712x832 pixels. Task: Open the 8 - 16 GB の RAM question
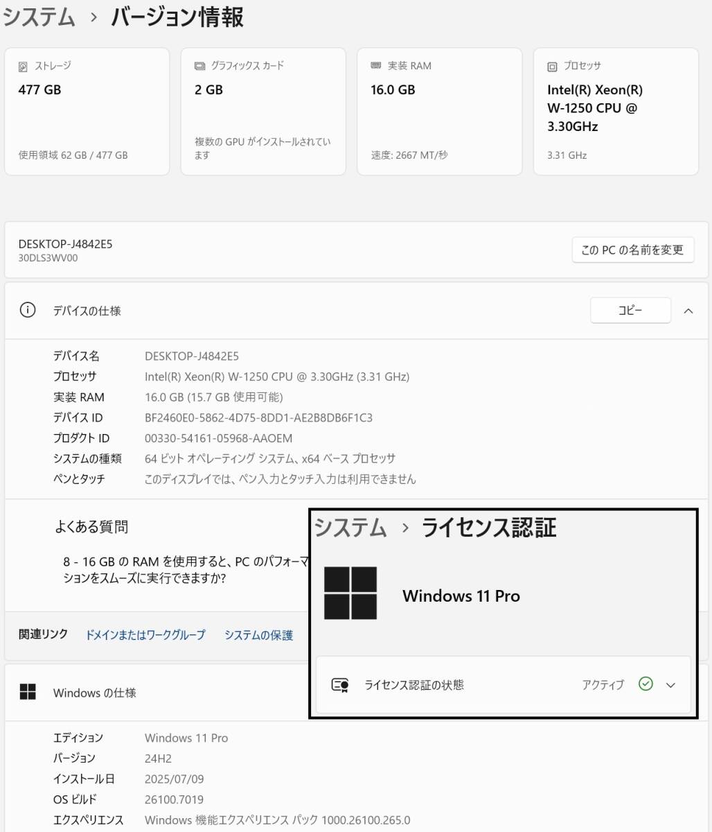[x=185, y=569]
